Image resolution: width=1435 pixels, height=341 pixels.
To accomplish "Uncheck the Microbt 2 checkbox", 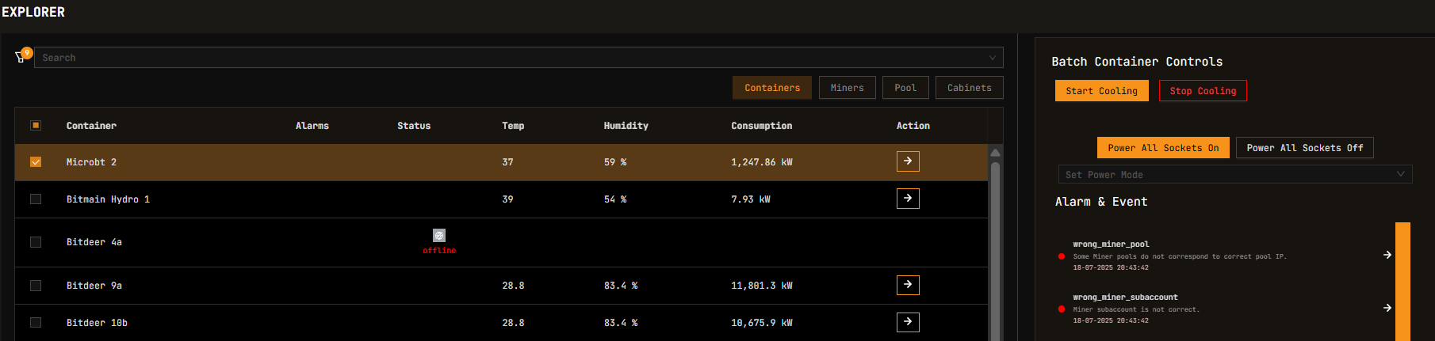I will coord(36,162).
